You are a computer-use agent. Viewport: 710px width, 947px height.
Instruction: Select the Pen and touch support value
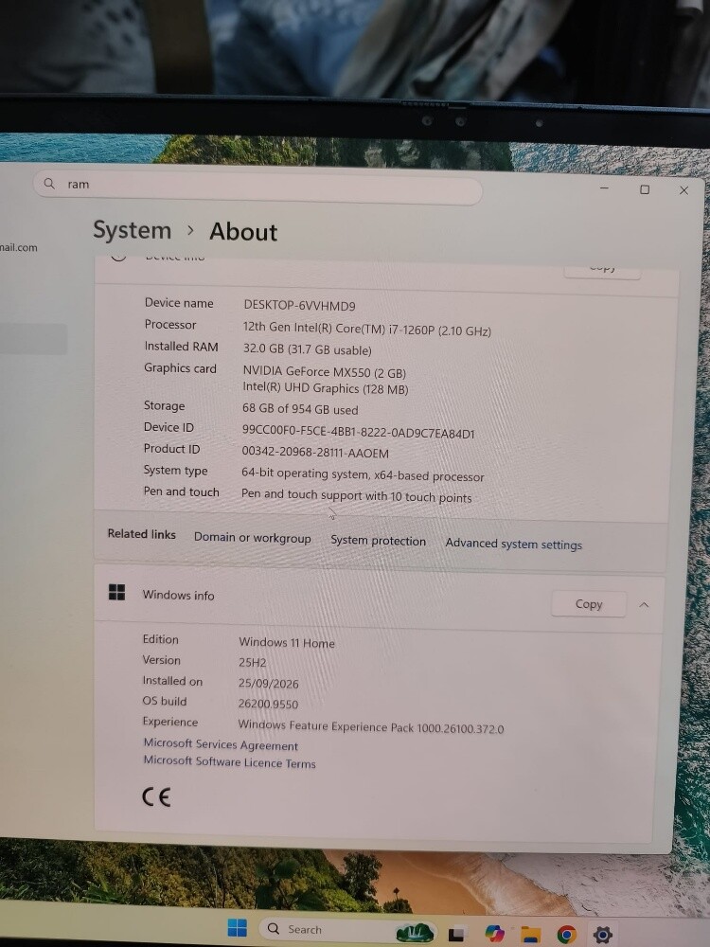click(x=356, y=496)
